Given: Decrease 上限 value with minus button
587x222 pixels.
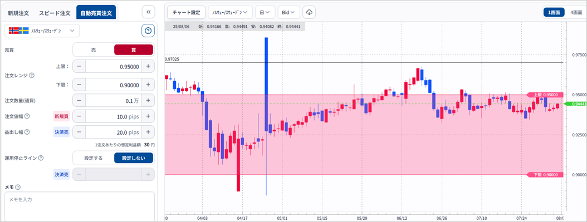Looking at the screenshot, I should point(79,67).
